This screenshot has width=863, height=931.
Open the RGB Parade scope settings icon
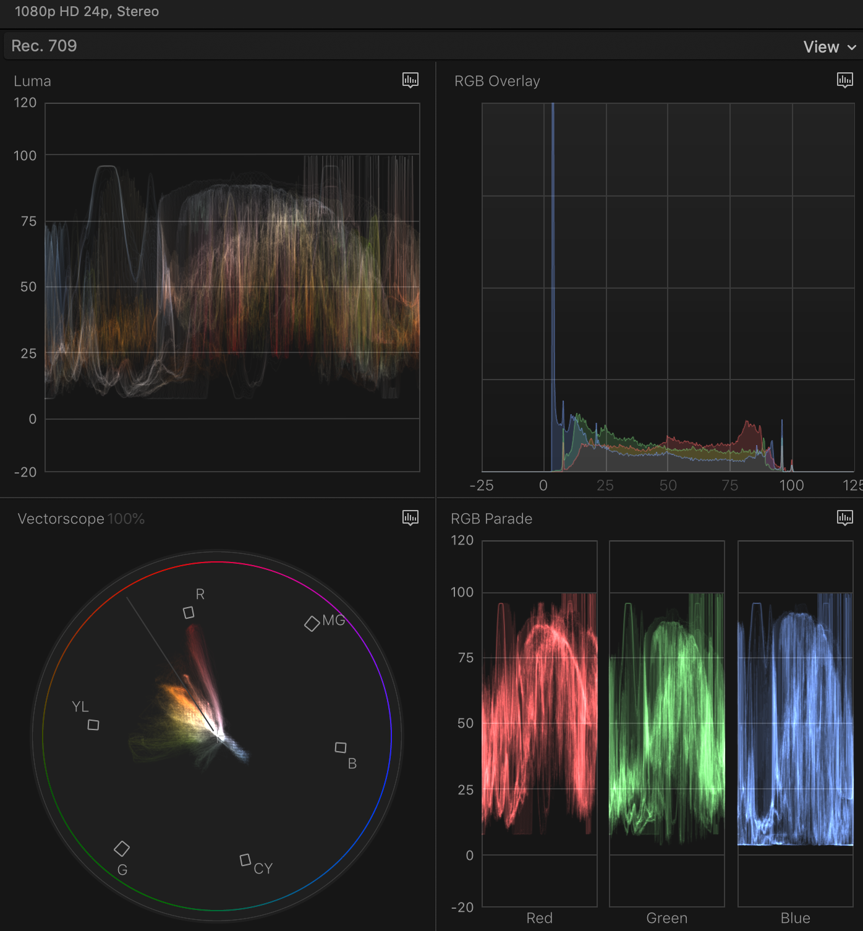[x=845, y=518]
